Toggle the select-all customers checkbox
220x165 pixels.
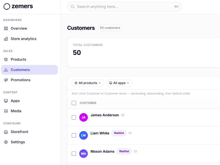(74, 103)
